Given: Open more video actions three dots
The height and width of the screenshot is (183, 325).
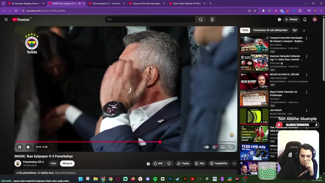Looking at the screenshot, I should [x=234, y=163].
